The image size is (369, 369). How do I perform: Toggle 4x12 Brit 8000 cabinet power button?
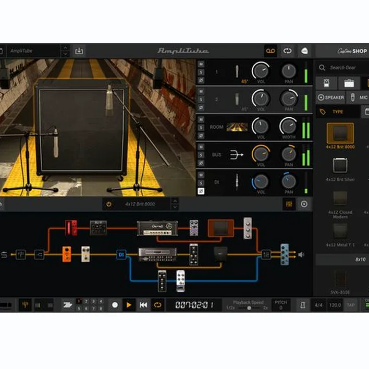pos(109,204)
